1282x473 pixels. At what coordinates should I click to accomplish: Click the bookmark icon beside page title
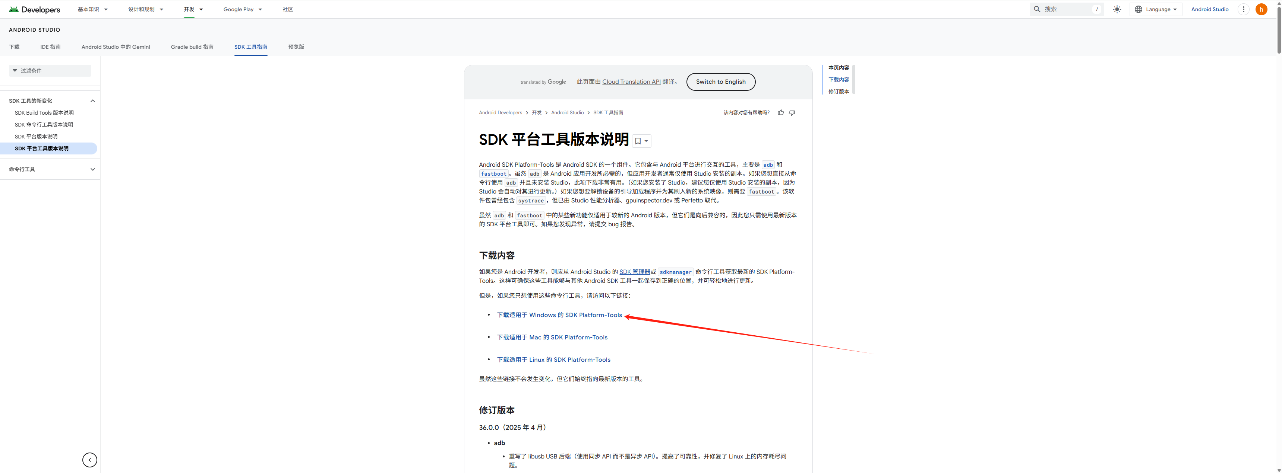(x=638, y=141)
